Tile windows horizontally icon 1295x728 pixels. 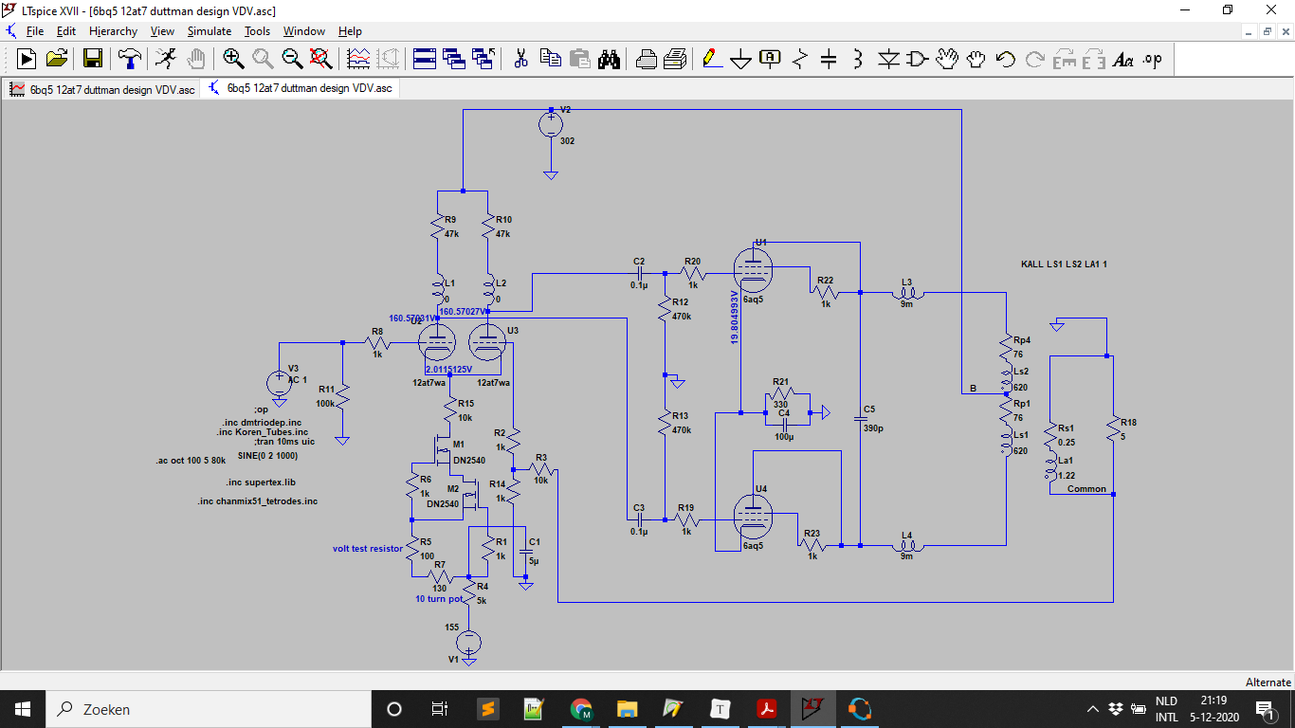click(424, 59)
